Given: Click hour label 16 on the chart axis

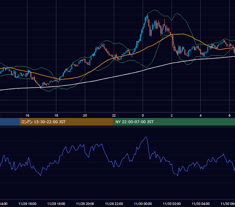Looking at the screenshot, I should 27,116.
